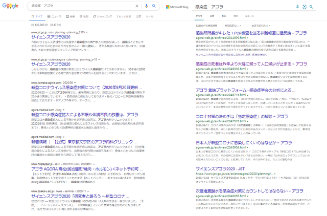Expand arrow next to hotpepper.jp URL
The height and width of the screenshot is (216, 327).
point(94,164)
